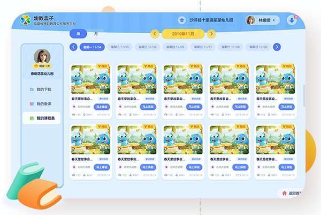Click the purple star icon on fourth top-row card

(x=212, y=107)
